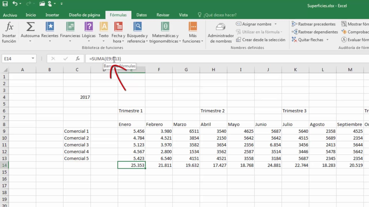Switch to the Inicio tab
Image resolution: width=369 pixels, height=207 pixels.
pyautogui.click(x=31, y=15)
